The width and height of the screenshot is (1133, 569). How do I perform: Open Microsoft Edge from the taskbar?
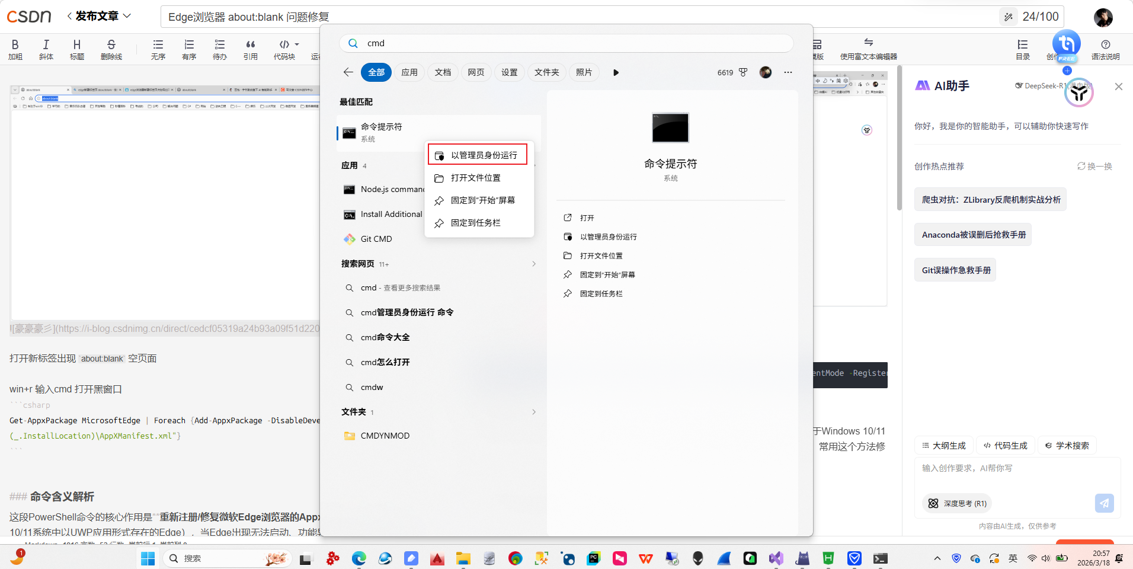359,558
